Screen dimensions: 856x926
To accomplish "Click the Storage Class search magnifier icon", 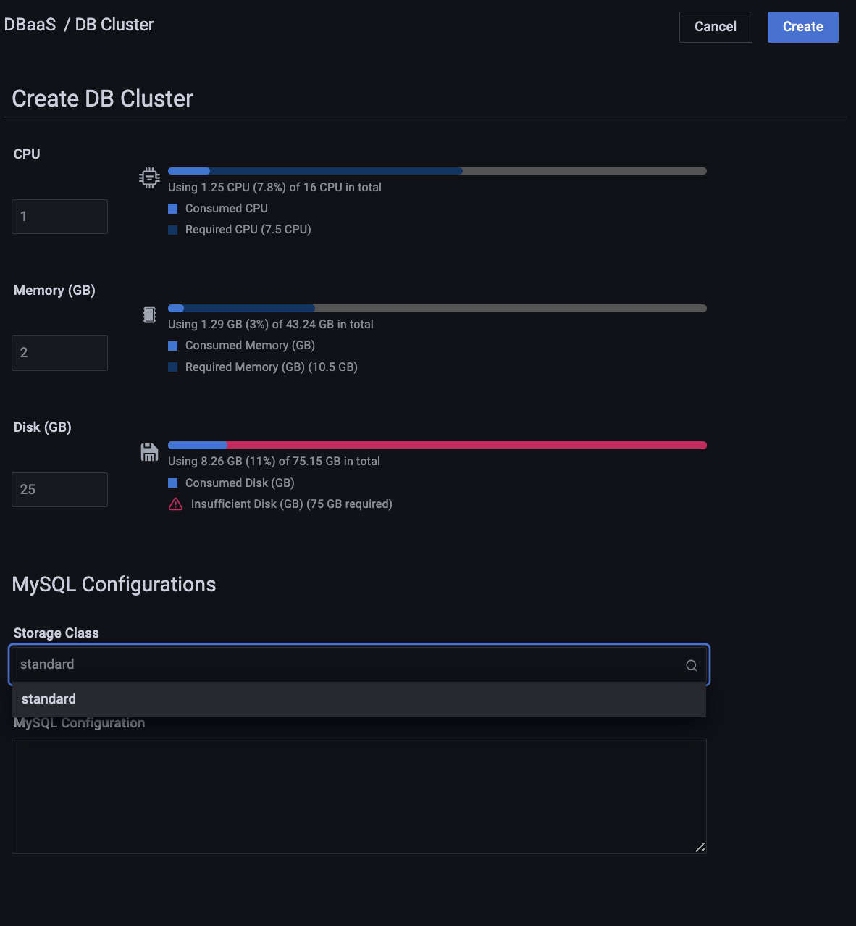I will coord(692,665).
